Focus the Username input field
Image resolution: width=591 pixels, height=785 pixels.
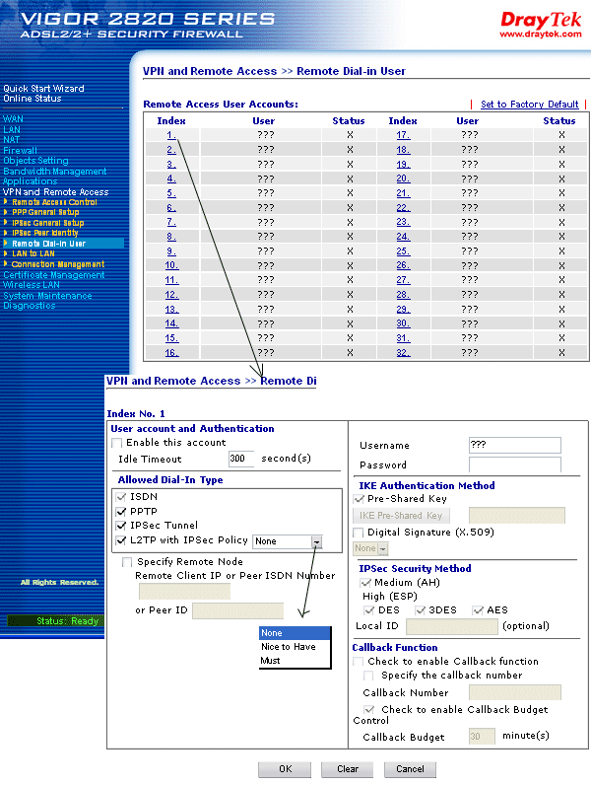coord(515,445)
